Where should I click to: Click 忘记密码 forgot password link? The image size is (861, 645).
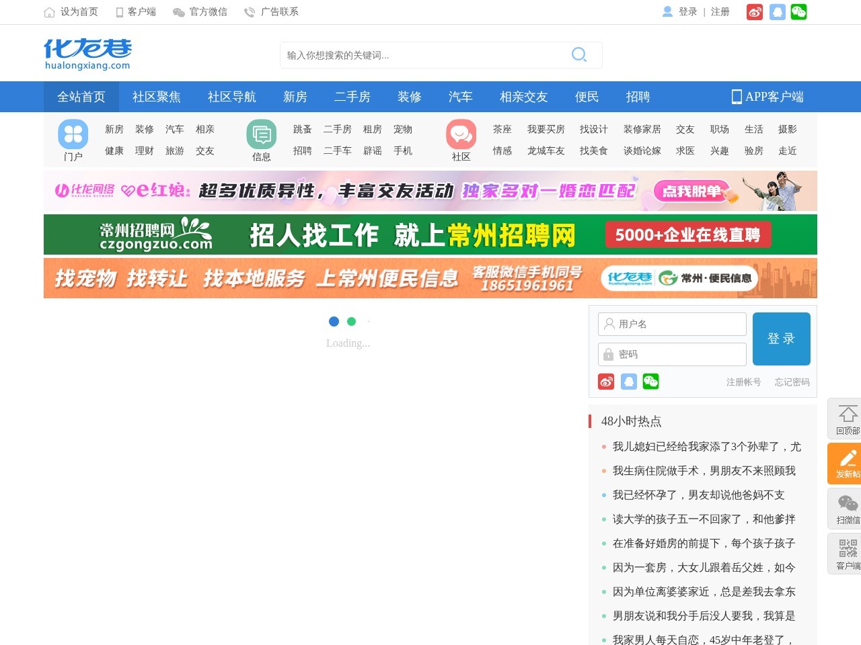coord(792,382)
